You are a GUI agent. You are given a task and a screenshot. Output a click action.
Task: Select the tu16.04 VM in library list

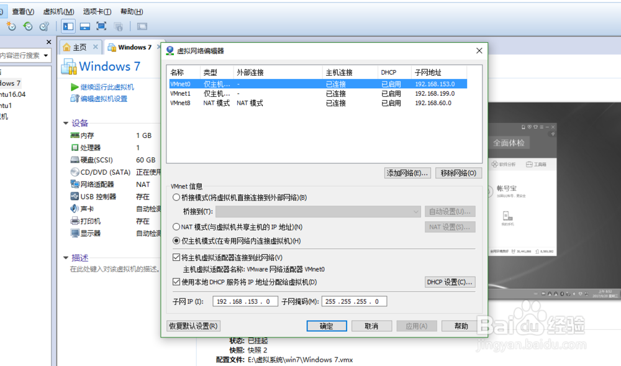(x=12, y=94)
